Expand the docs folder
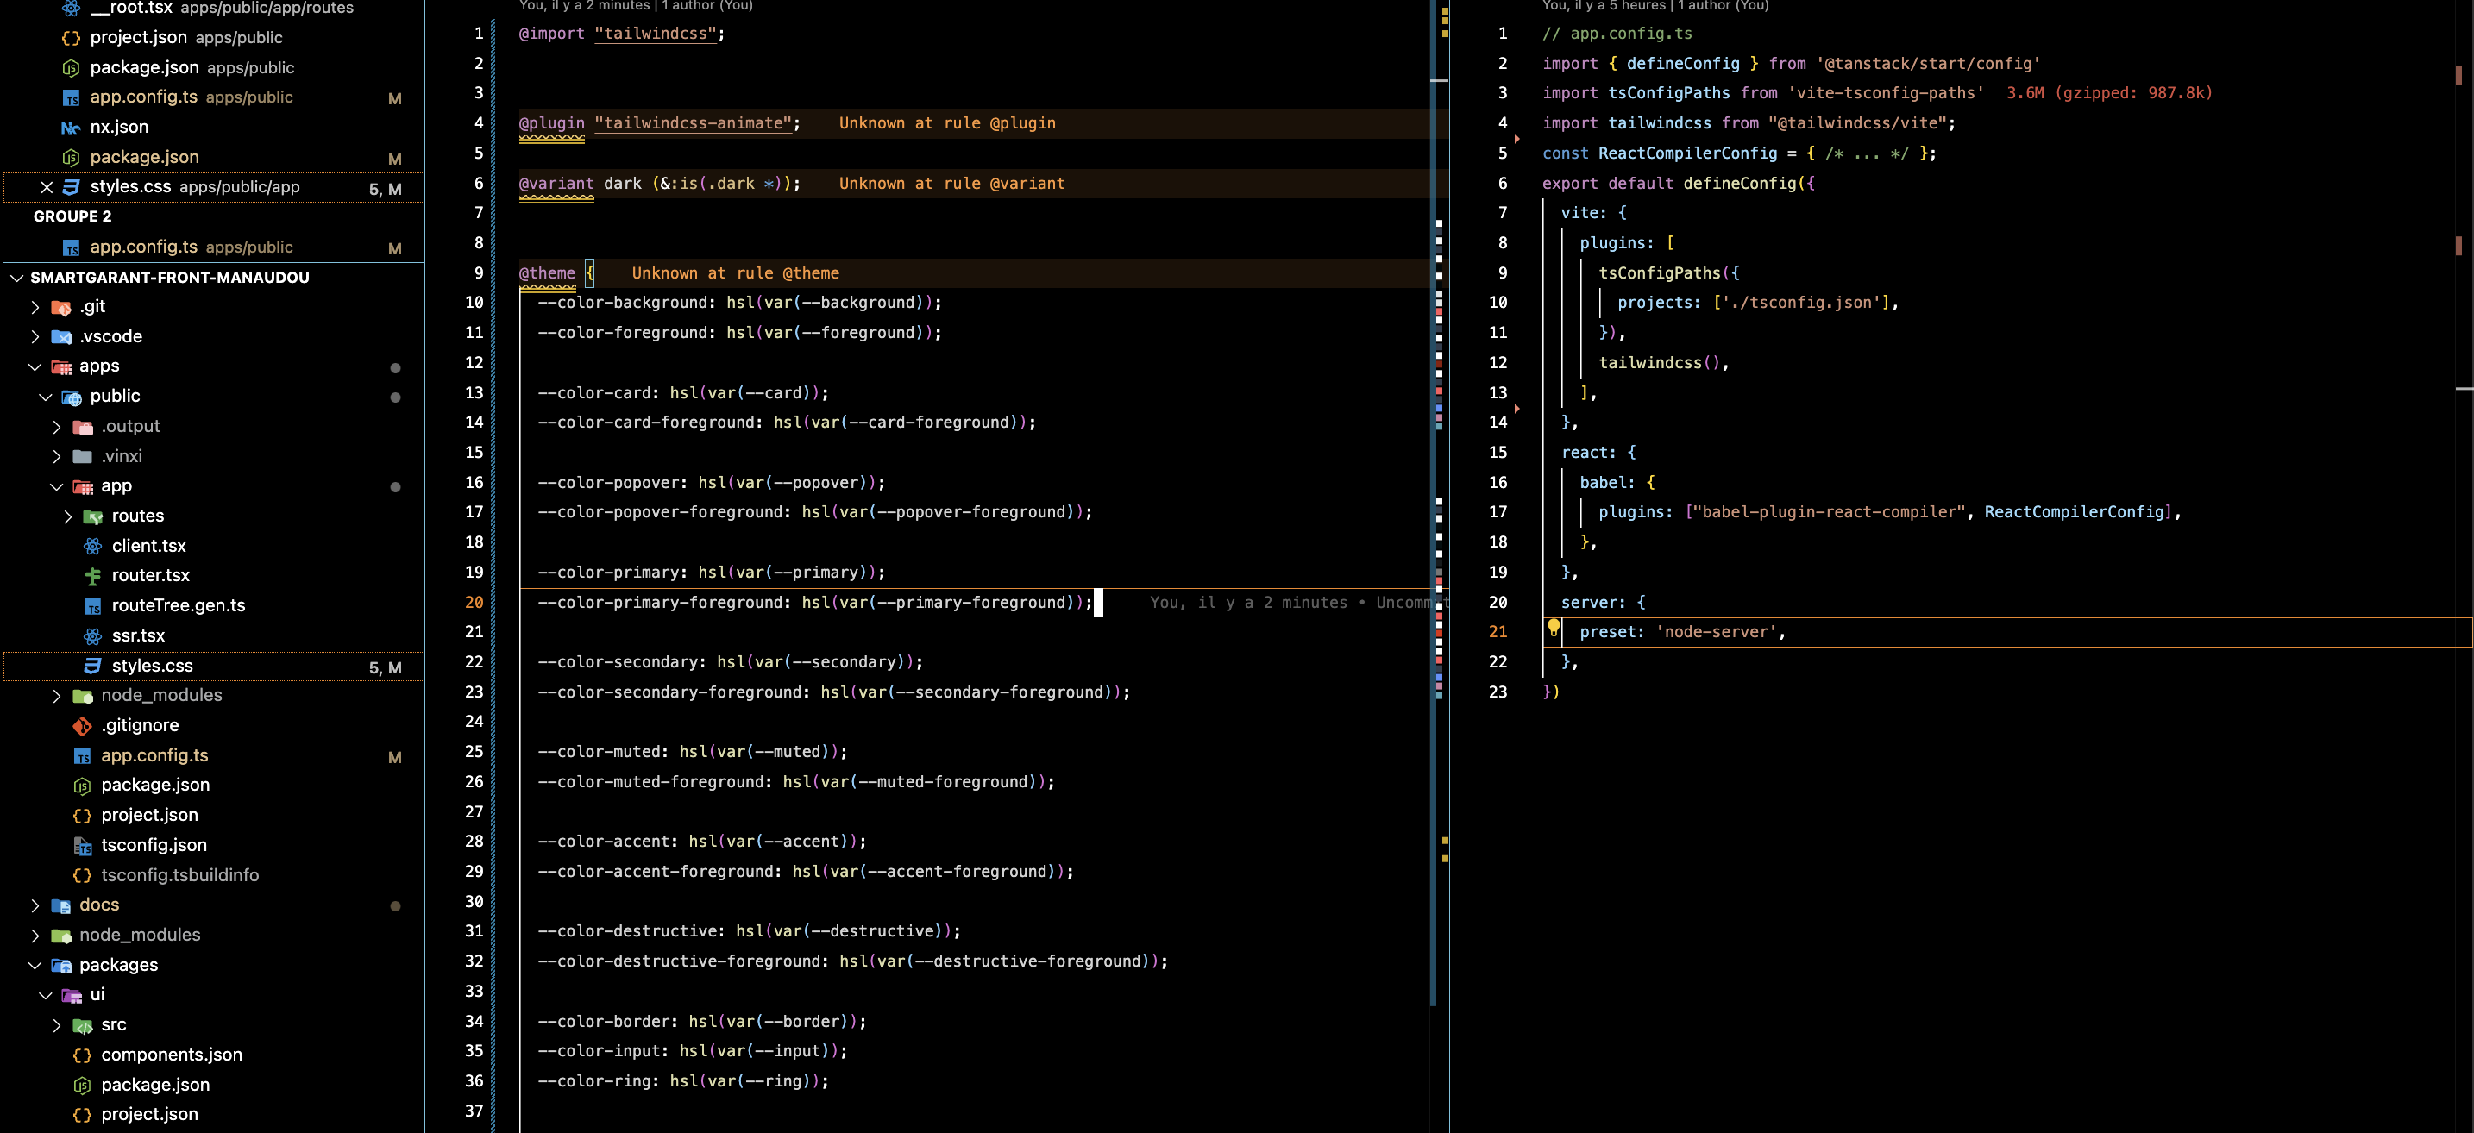This screenshot has height=1133, width=2474. [35, 905]
